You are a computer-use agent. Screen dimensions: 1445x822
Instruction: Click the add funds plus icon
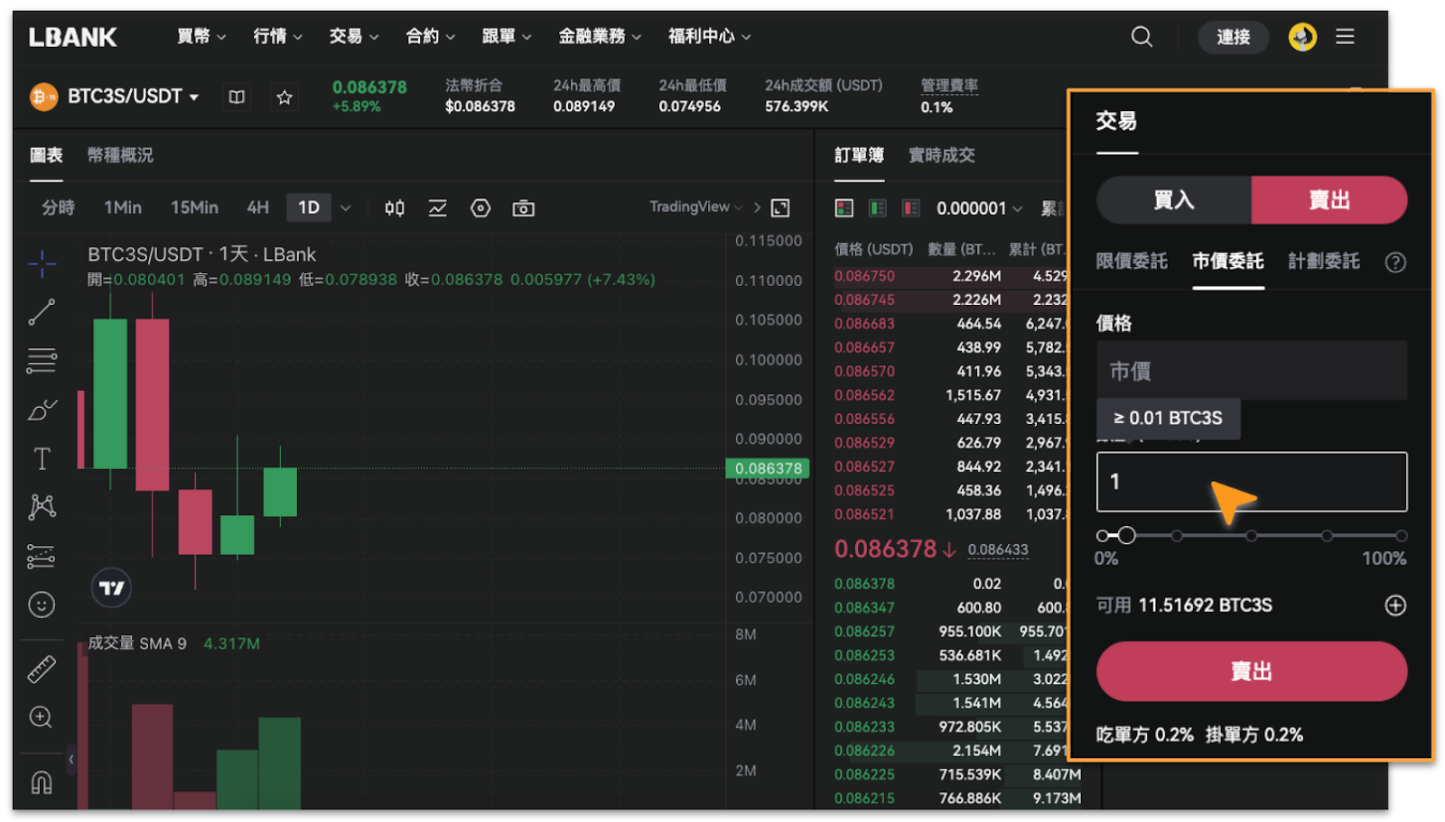tap(1395, 605)
